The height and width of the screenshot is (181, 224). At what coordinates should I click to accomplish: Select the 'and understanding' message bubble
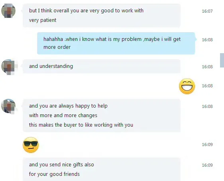tap(102, 66)
